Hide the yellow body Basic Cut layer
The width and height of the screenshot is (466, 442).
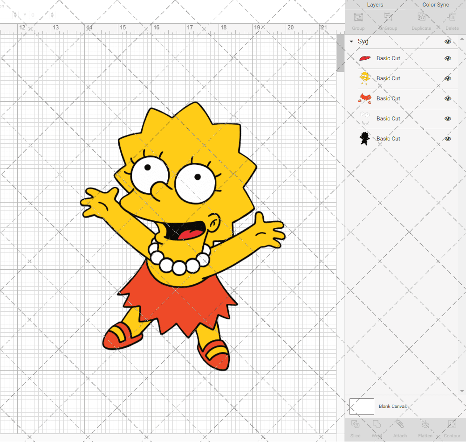(x=447, y=78)
